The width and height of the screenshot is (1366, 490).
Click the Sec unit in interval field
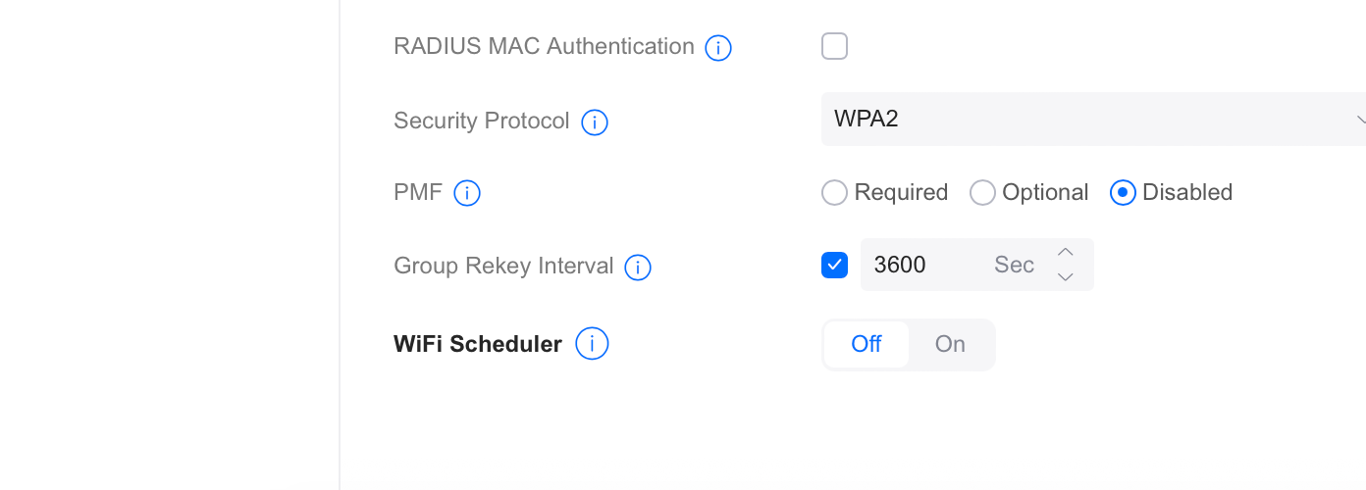(1014, 265)
